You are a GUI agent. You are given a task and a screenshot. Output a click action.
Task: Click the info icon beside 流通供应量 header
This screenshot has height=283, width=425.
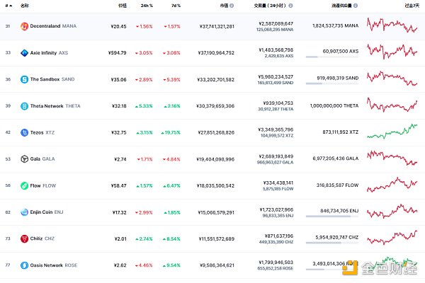pos(356,6)
